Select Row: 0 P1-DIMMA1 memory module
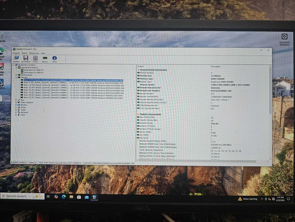 tap(73, 81)
